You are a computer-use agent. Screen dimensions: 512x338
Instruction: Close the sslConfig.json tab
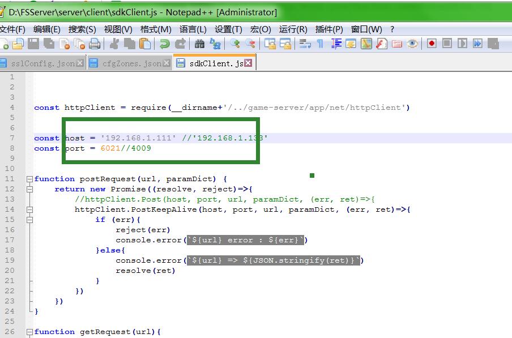click(80, 63)
